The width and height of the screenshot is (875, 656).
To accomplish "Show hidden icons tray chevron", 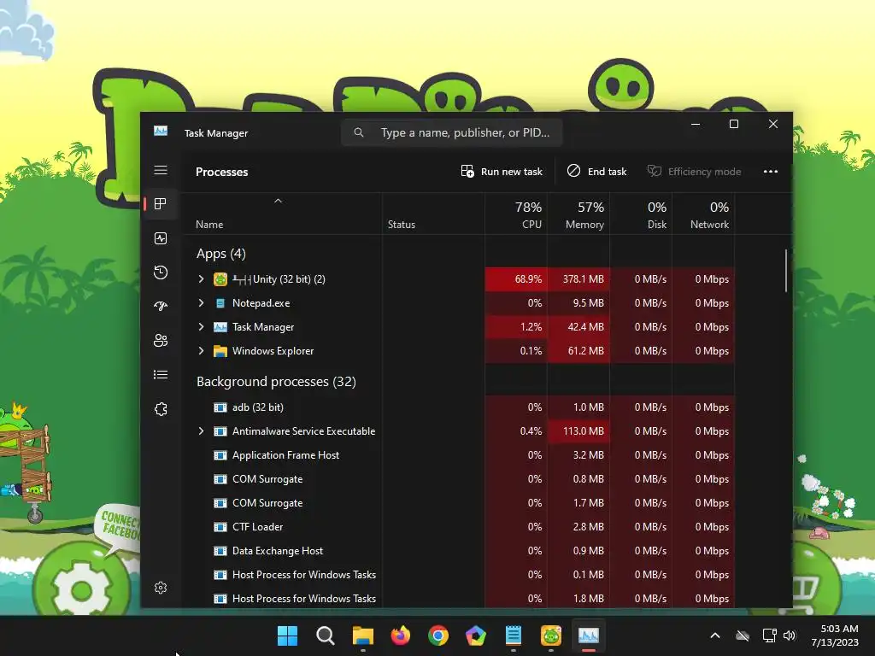I will (715, 635).
